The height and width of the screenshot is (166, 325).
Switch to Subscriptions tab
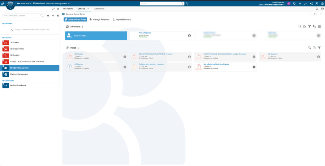coord(99,9)
